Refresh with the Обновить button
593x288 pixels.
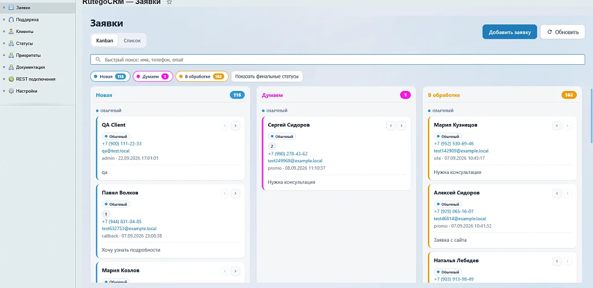click(x=563, y=32)
